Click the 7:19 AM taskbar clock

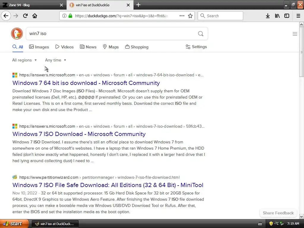pos(293,224)
